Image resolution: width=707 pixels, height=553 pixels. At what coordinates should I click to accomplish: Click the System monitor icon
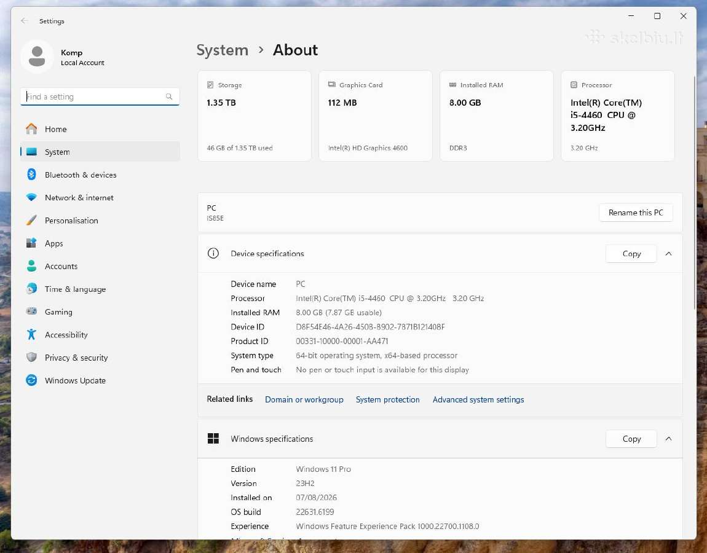[x=31, y=152]
